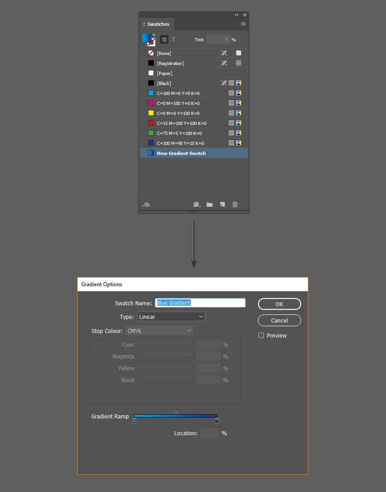The height and width of the screenshot is (492, 386).
Task: Click the Black slider track
Action: point(165,378)
